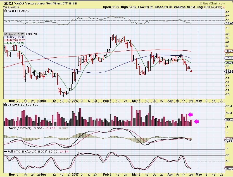Screen dimensions: 233x177
Task: Click the 35.47 RSI value tag on right axis
Action: pos(229,23)
